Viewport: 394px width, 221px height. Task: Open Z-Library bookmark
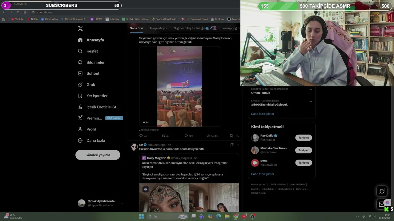112,19
